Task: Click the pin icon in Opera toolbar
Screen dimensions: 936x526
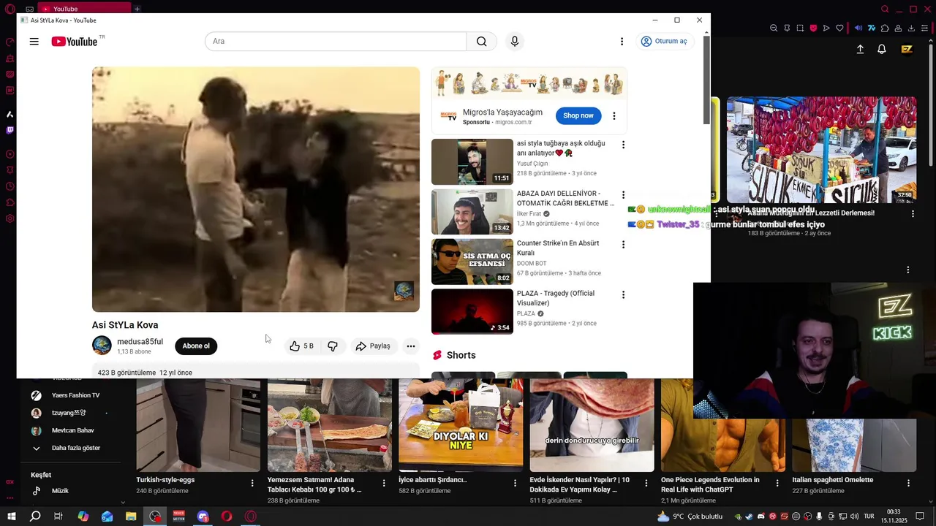Action: pyautogui.click(x=787, y=28)
